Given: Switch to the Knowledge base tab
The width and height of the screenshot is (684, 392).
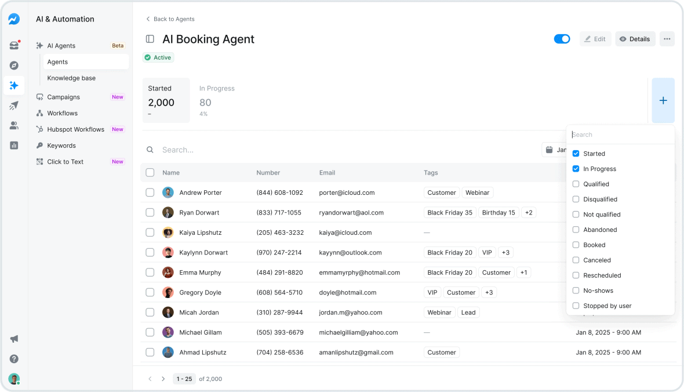Looking at the screenshot, I should click(71, 78).
